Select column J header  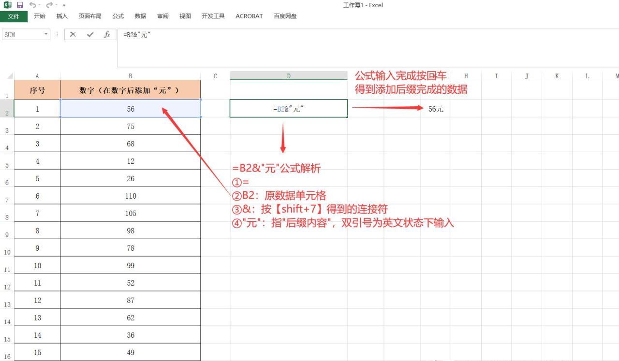point(527,76)
